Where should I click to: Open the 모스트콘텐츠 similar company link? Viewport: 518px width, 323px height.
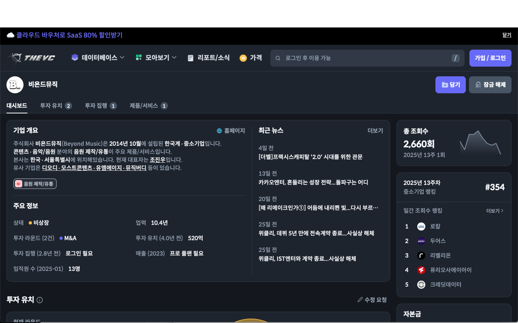pos(77,168)
